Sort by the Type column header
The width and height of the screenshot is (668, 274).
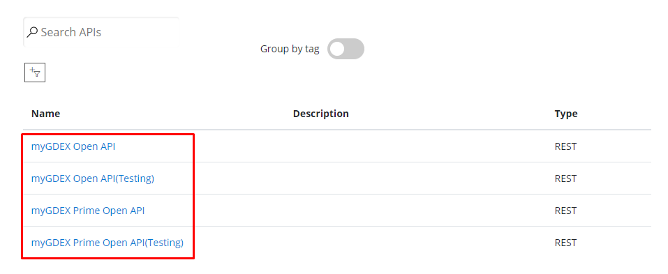tap(566, 114)
